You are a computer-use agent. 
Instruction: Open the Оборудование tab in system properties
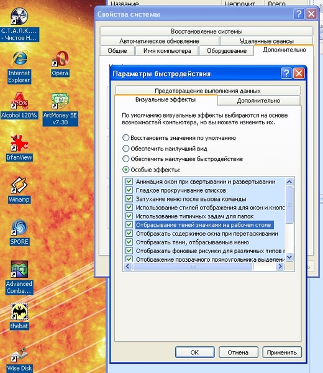pyautogui.click(x=227, y=51)
